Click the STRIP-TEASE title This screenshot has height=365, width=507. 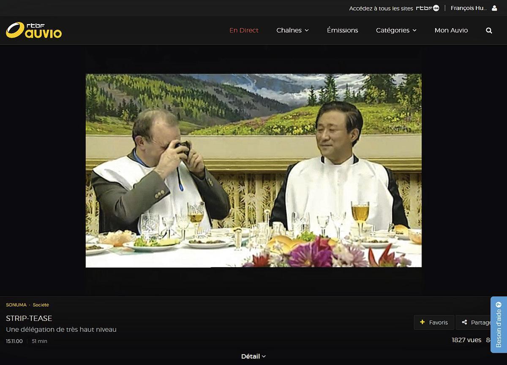click(x=29, y=318)
